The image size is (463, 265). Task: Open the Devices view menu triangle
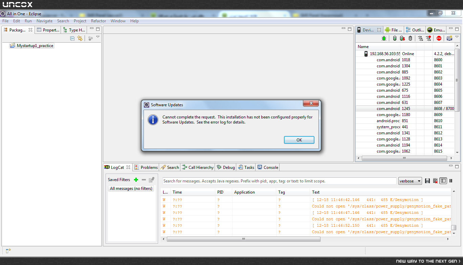point(457,37)
